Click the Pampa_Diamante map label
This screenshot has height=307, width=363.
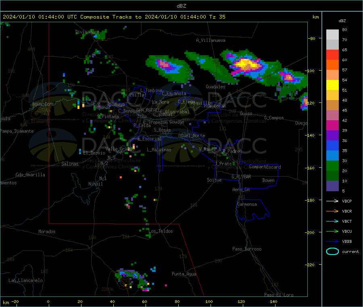[x=17, y=131]
